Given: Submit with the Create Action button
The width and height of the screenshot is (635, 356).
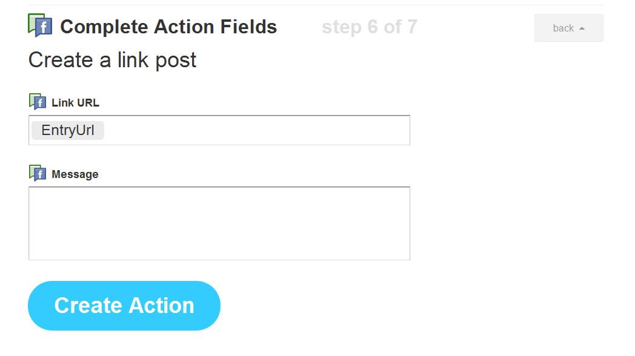Looking at the screenshot, I should point(124,305).
